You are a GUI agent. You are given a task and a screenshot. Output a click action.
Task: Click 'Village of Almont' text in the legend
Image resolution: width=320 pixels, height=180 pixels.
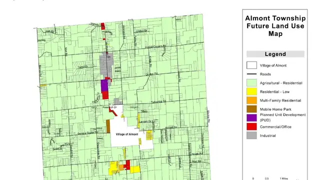273,65
